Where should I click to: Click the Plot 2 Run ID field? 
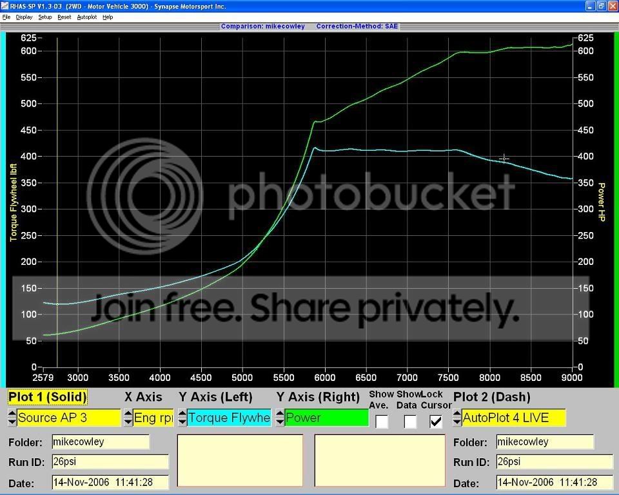point(554,462)
